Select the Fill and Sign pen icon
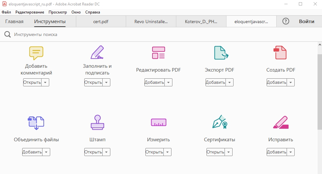This screenshot has height=174, width=322. 97,52
